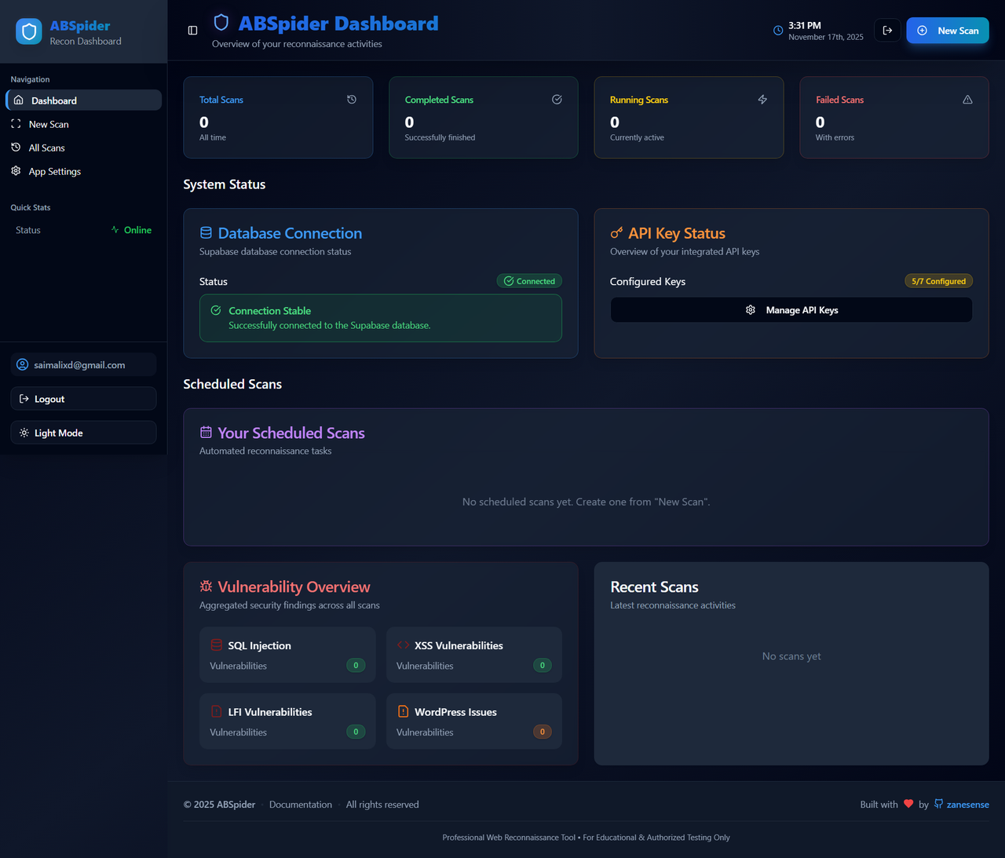This screenshot has height=858, width=1005.
Task: Click the XSS Vulnerabilities code icon
Action: (403, 645)
